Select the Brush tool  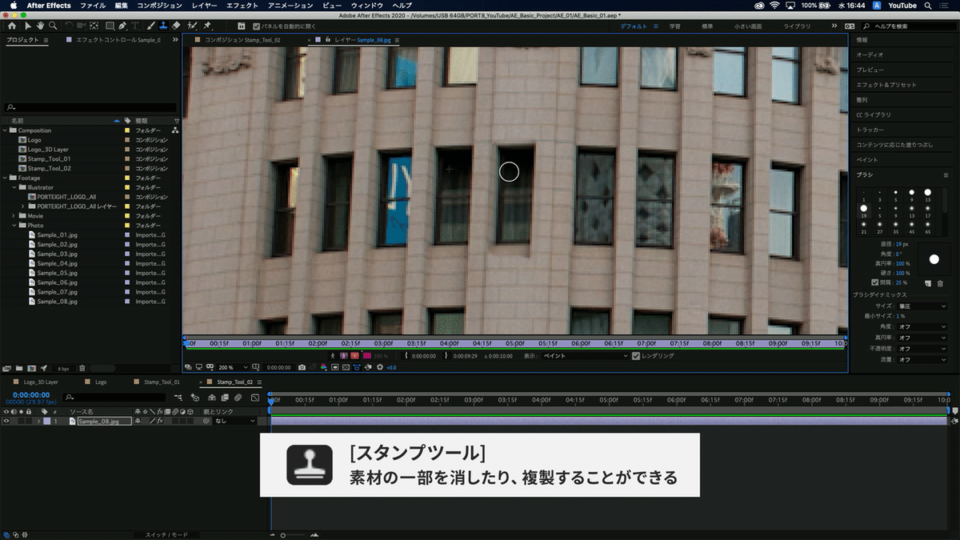click(x=150, y=26)
